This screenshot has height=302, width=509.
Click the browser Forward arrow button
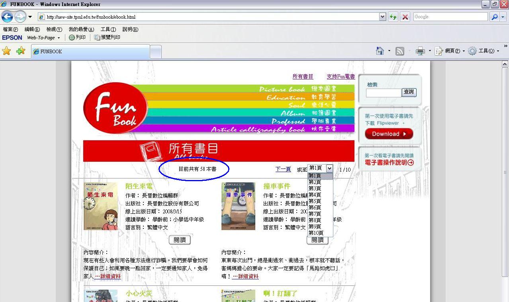coord(20,17)
